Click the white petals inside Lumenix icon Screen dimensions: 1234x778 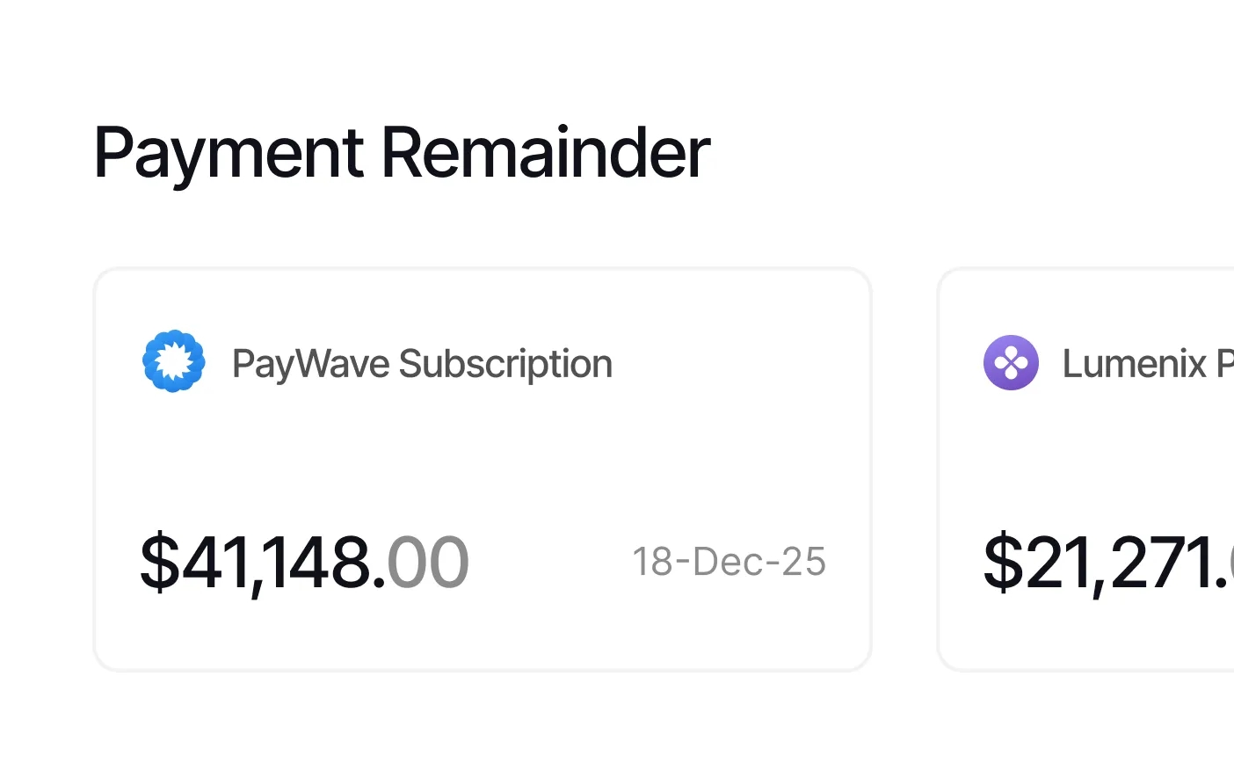click(1011, 362)
